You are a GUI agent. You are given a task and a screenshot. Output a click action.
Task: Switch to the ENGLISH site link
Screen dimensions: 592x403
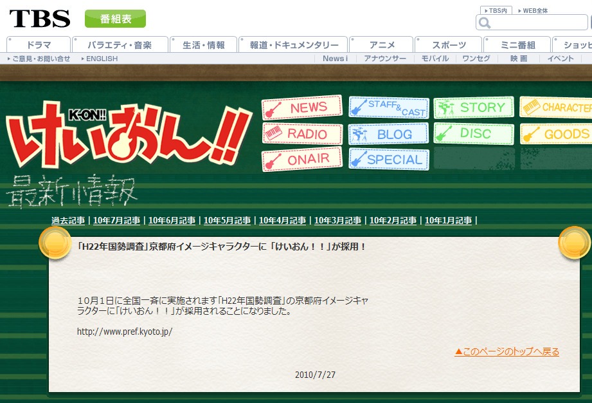pyautogui.click(x=100, y=59)
